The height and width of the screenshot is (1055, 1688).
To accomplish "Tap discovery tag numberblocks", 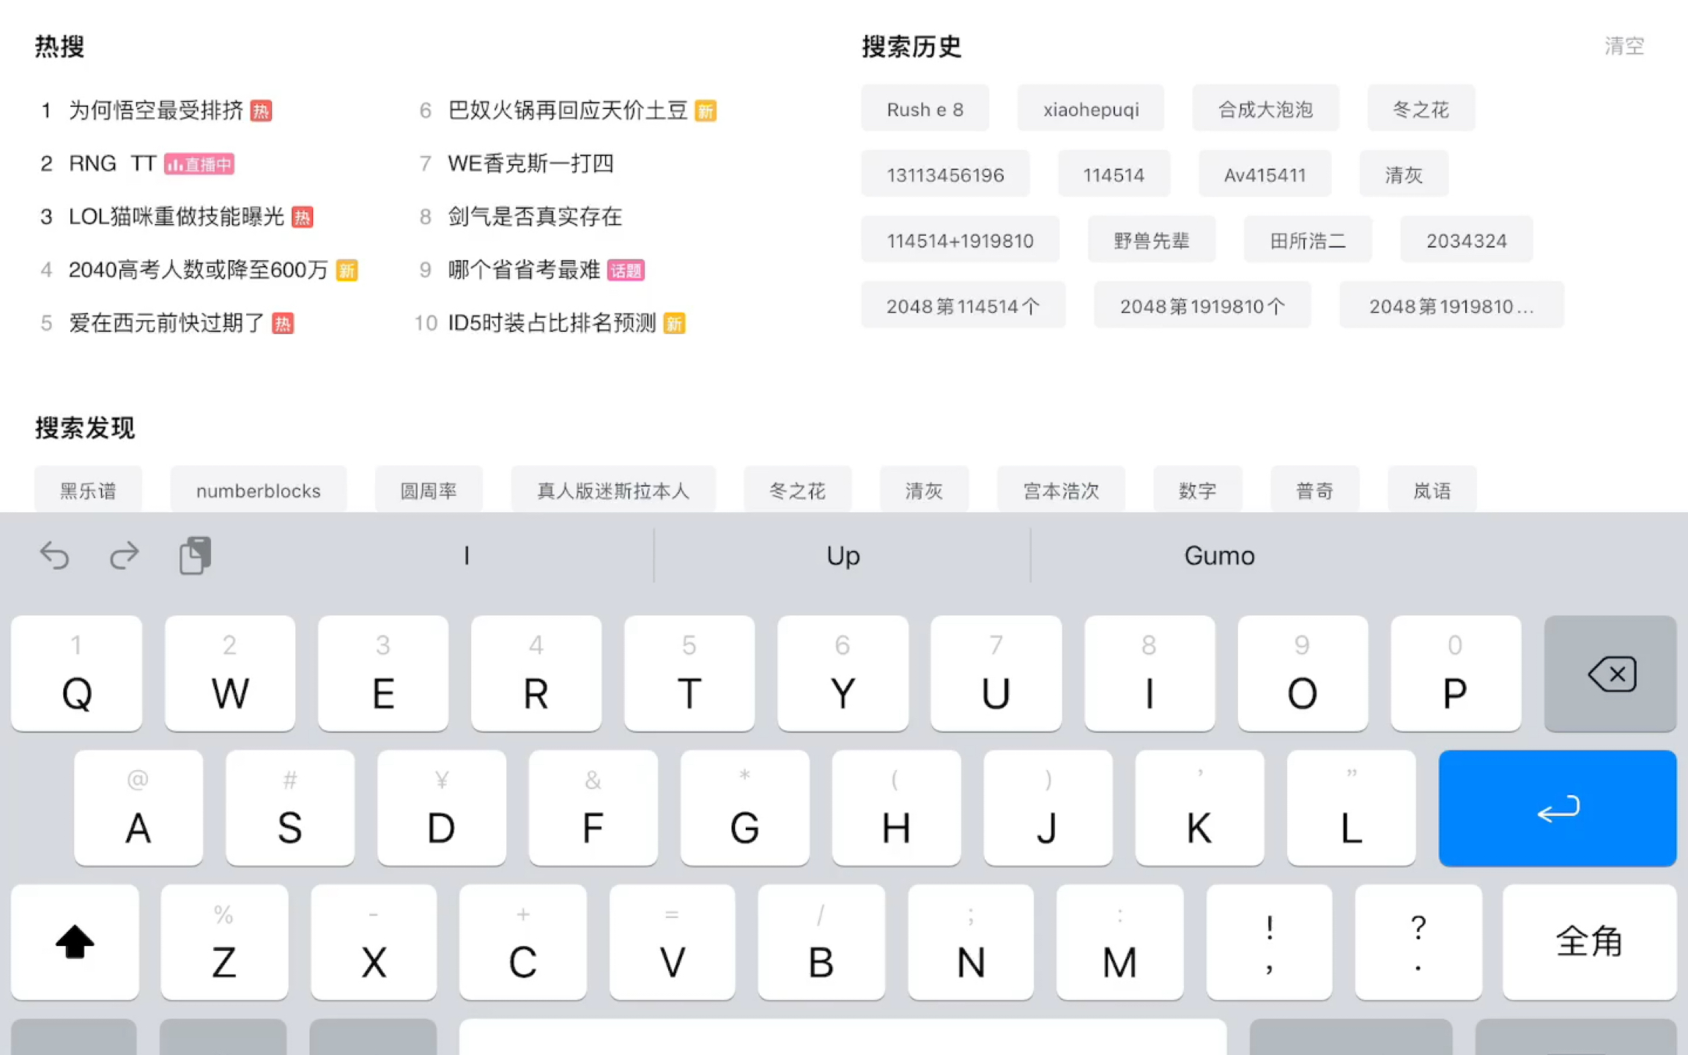I will (259, 490).
